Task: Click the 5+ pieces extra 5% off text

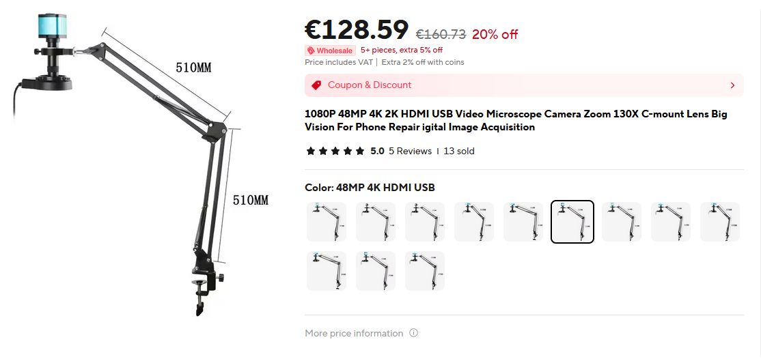Action: (402, 51)
